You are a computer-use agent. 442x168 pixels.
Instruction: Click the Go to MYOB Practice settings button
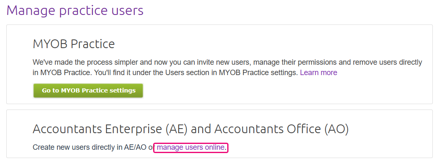(x=88, y=90)
